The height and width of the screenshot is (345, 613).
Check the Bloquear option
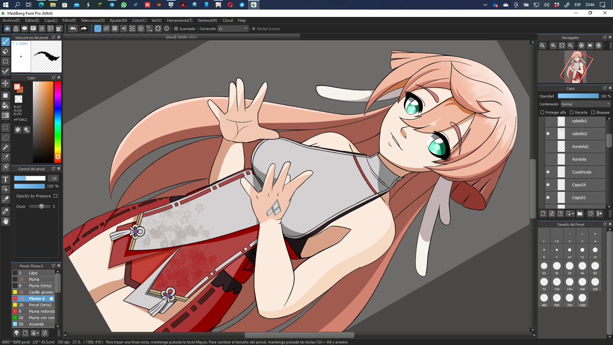tap(593, 112)
